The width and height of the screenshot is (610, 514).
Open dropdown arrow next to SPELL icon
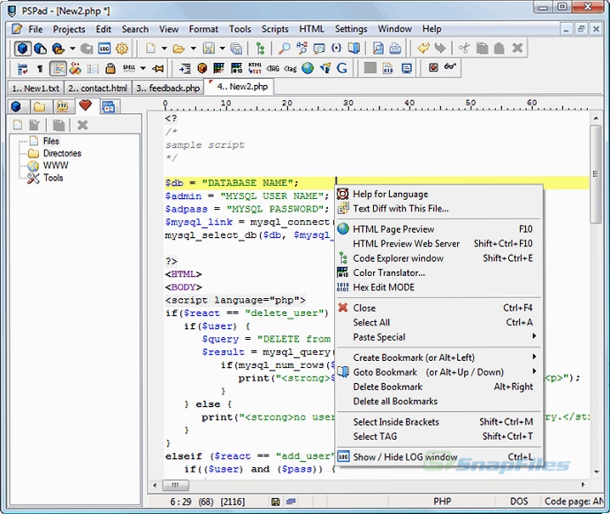point(143,68)
